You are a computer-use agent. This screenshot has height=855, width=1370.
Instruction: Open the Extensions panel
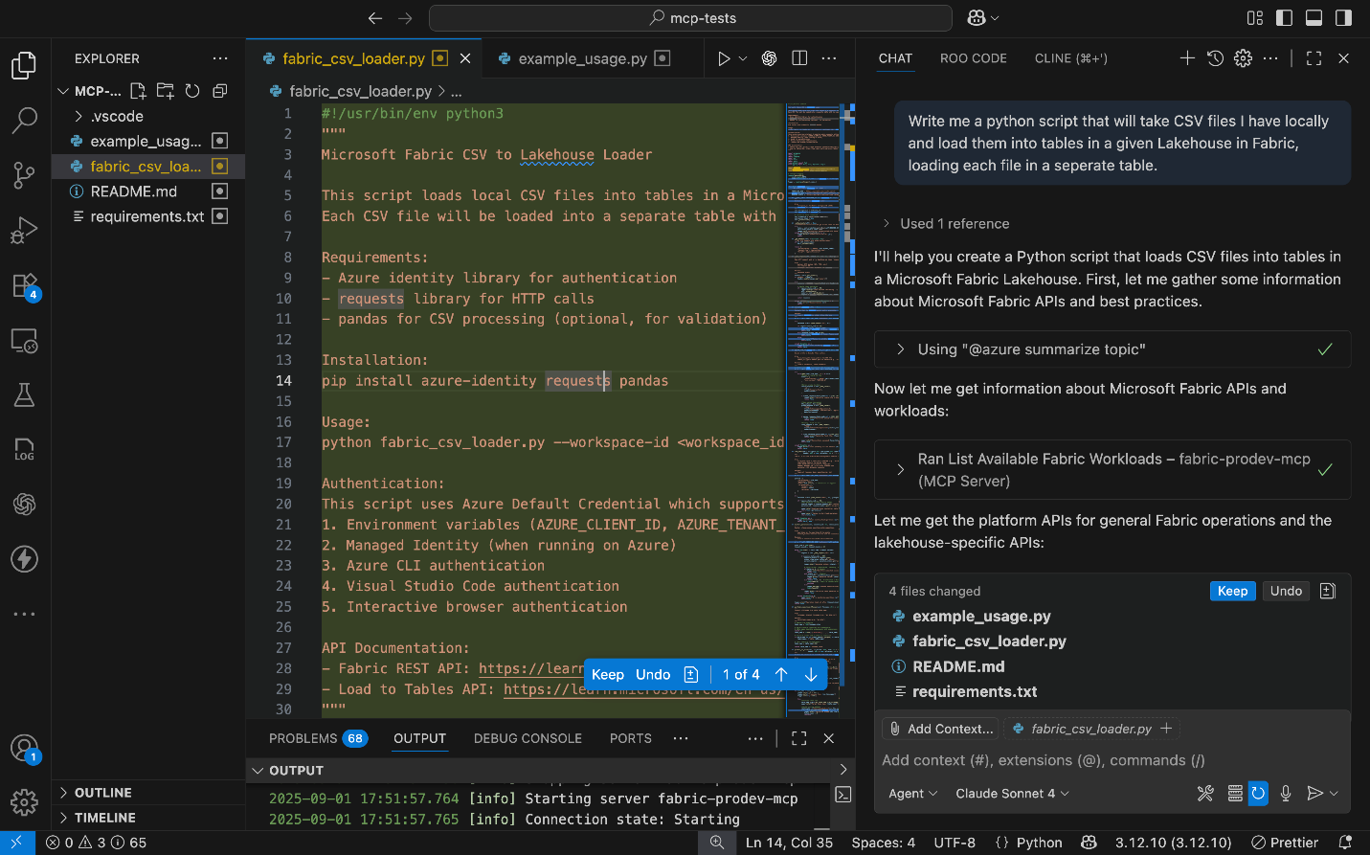(23, 285)
